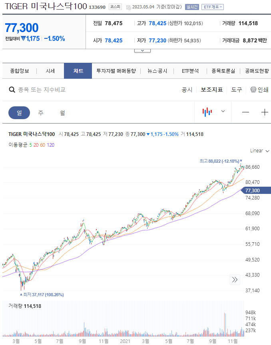Click the 이동평균 legend label
Image resolution: width=271 pixels, height=345 pixels.
click(18, 145)
